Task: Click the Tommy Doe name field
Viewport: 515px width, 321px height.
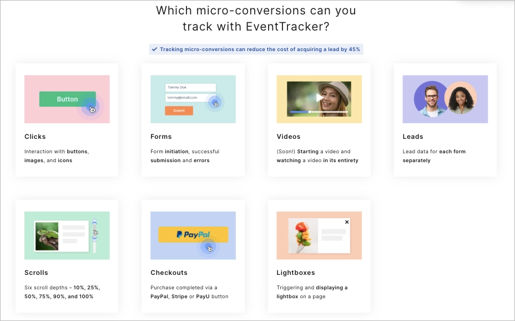Action: [190, 88]
